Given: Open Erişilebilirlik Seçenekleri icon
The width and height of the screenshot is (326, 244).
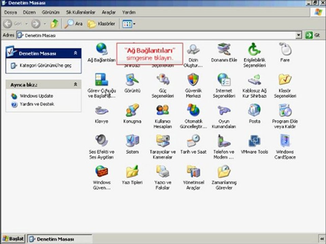Looking at the screenshot, I should [254, 49].
